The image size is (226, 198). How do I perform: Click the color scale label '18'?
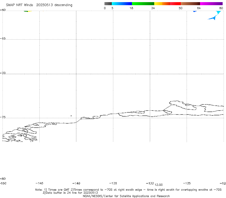point(131,8)
